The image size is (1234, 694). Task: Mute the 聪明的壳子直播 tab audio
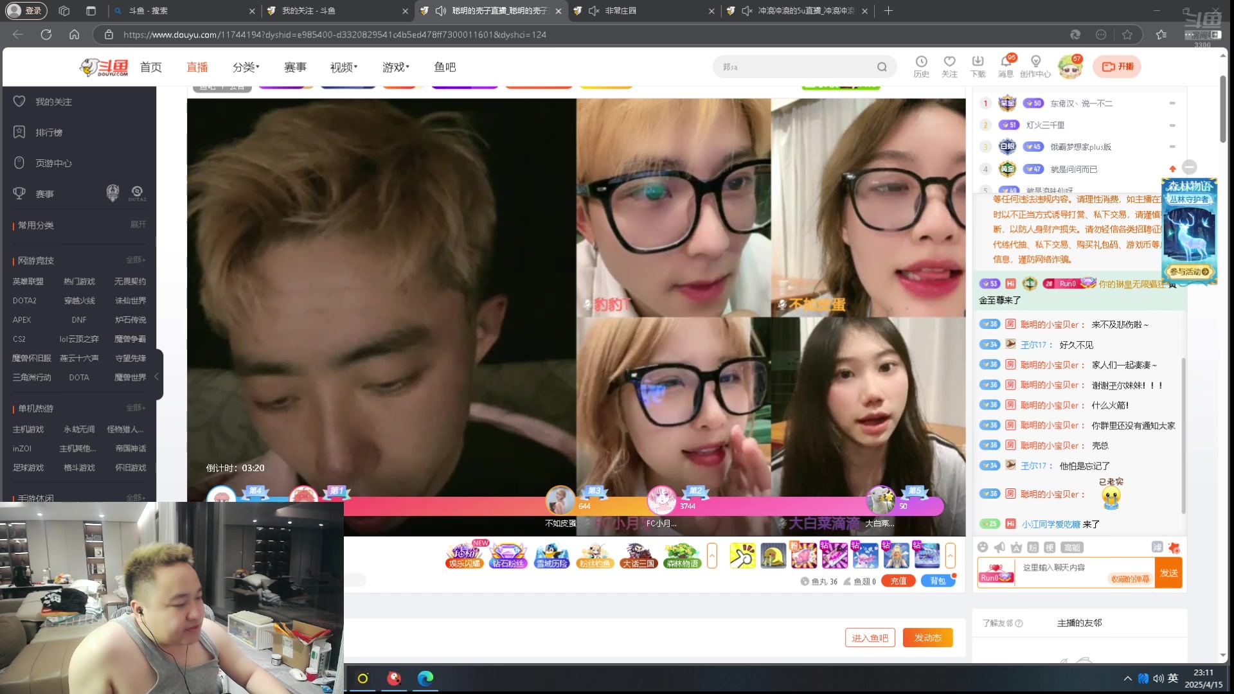(x=440, y=11)
